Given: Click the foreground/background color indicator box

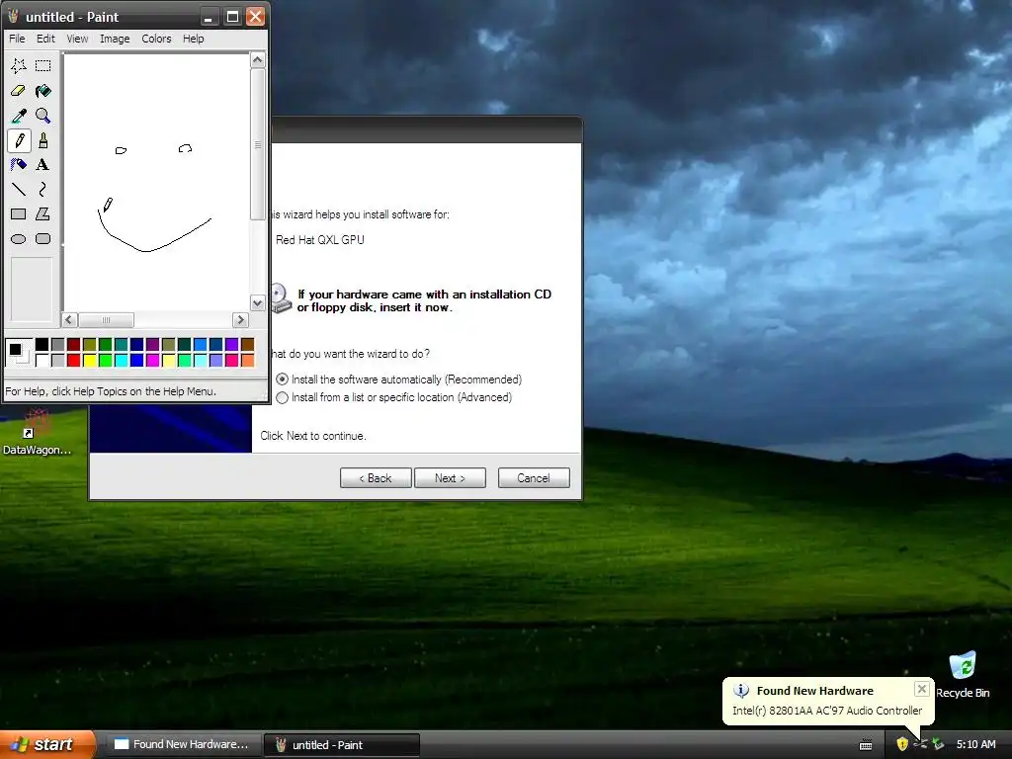Looking at the screenshot, I should click(x=18, y=353).
